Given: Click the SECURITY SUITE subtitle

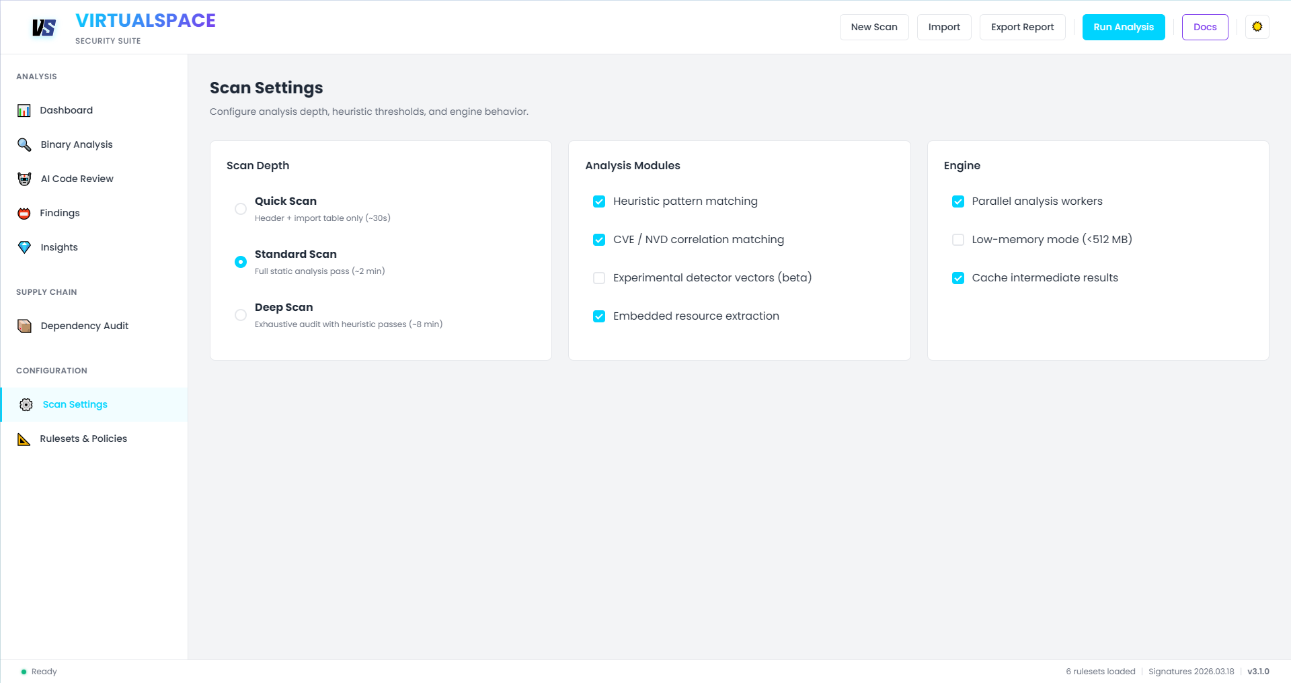Looking at the screenshot, I should (108, 41).
